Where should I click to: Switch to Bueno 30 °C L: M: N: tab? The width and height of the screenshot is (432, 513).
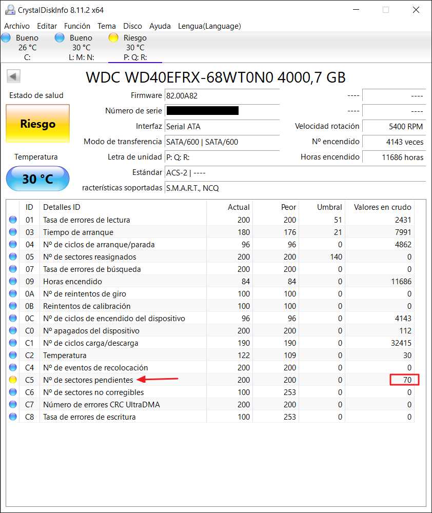(x=81, y=47)
